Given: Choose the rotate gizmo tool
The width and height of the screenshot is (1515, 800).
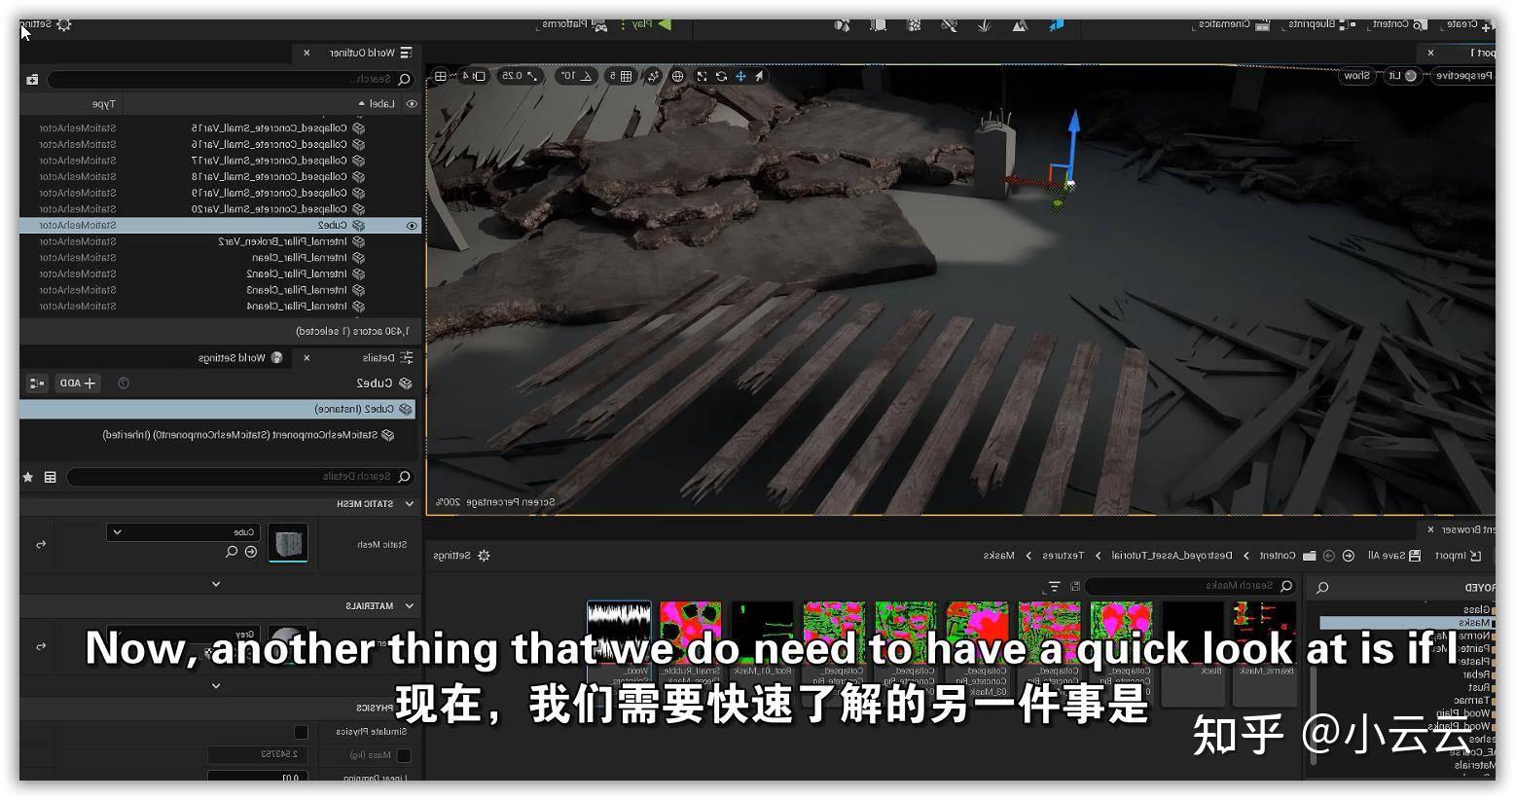Looking at the screenshot, I should pyautogui.click(x=721, y=76).
